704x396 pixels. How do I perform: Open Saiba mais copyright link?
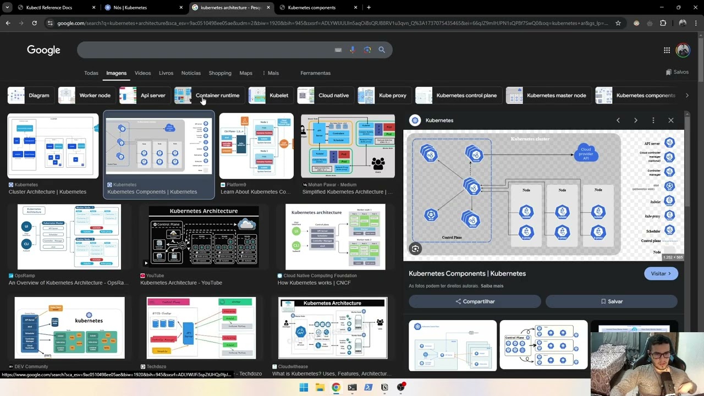pos(492,286)
